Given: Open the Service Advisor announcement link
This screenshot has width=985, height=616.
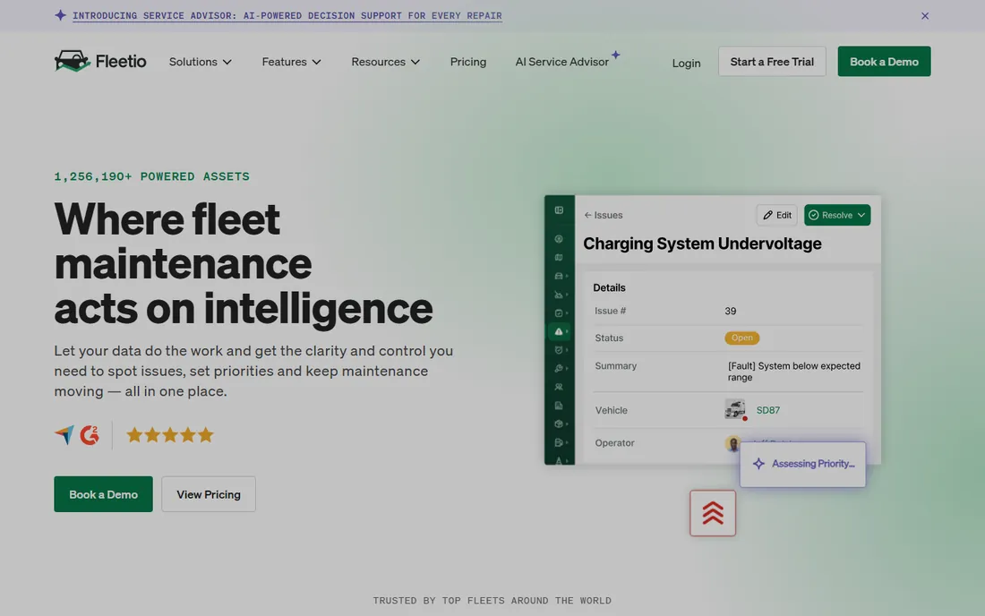Looking at the screenshot, I should click(287, 16).
